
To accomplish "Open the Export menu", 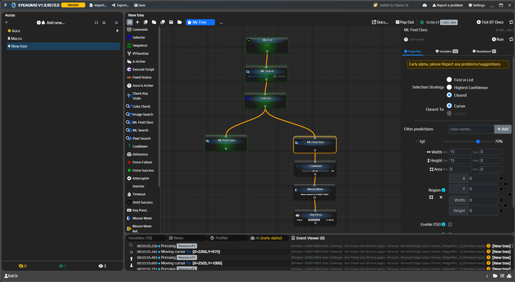I will [120, 5].
